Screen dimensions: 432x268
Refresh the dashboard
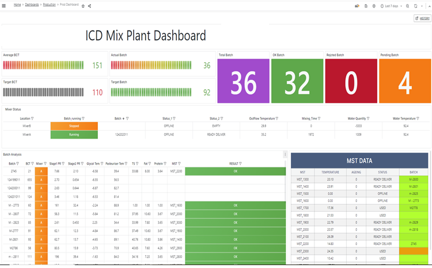(415, 6)
